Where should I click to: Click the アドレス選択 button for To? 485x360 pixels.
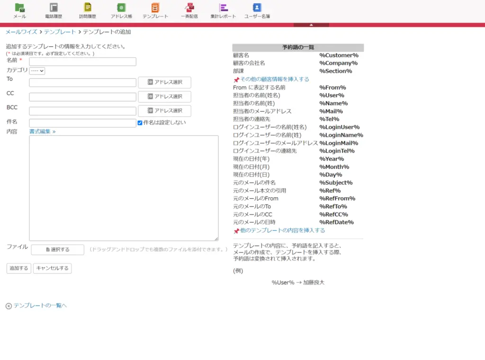(x=164, y=82)
